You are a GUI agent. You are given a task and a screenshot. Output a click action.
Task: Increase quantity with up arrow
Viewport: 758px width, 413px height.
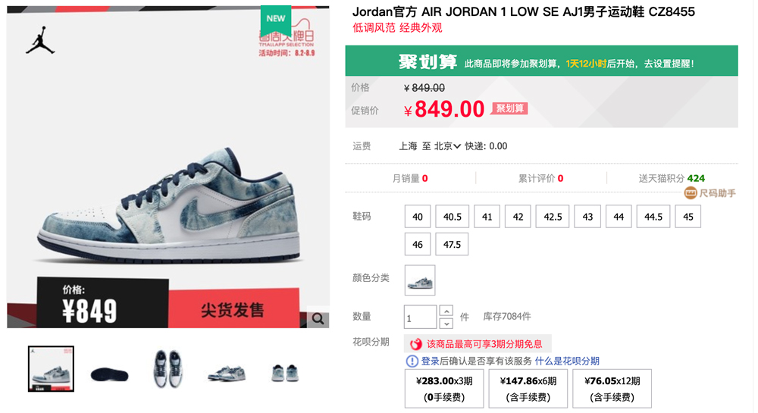[x=446, y=311]
